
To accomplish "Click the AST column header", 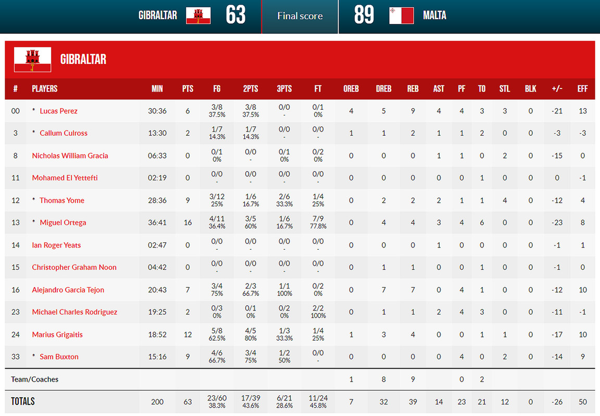I will [439, 88].
